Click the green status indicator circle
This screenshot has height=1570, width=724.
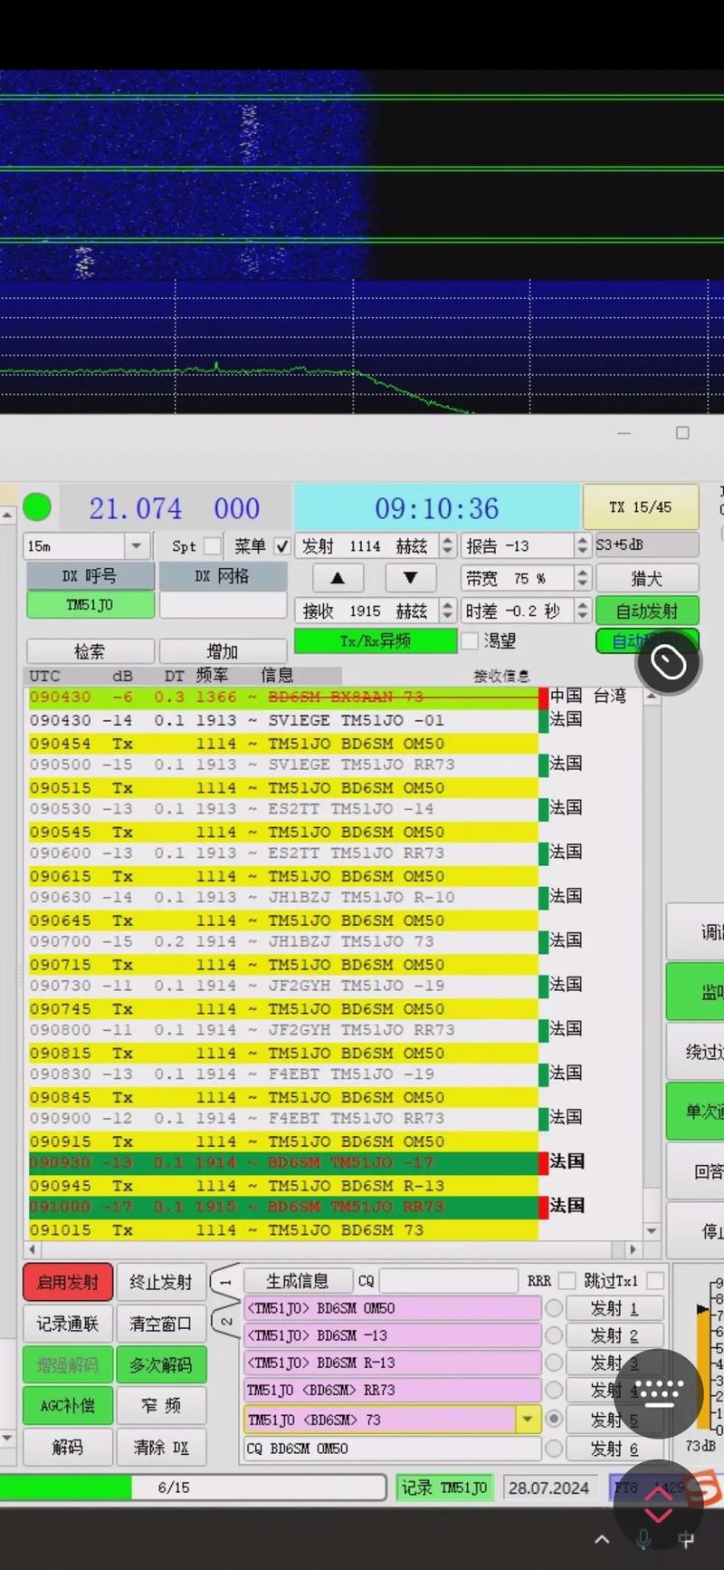pyautogui.click(x=37, y=507)
